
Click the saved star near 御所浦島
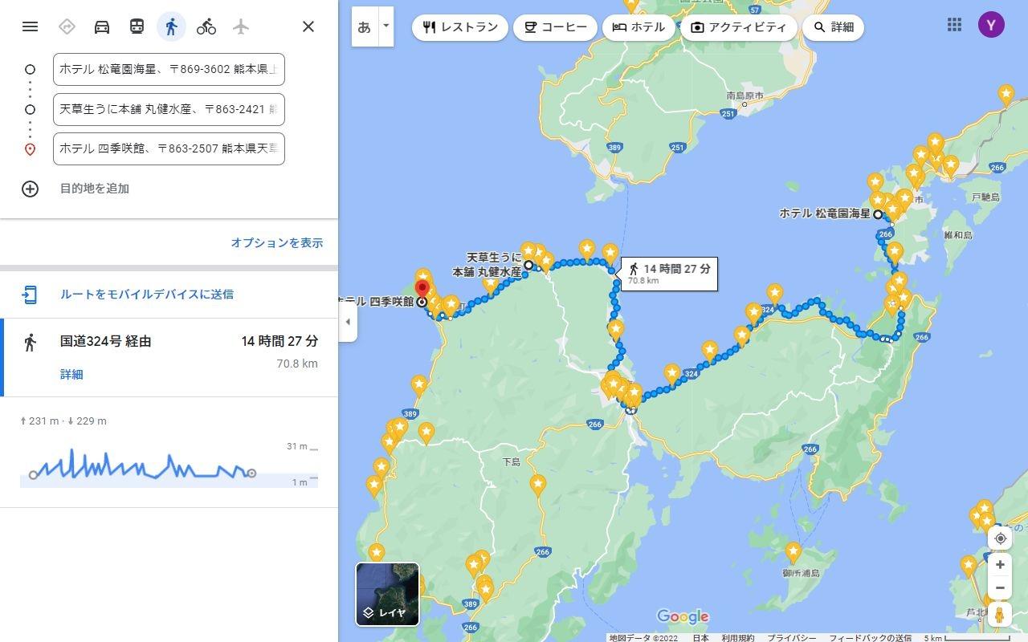(x=793, y=552)
